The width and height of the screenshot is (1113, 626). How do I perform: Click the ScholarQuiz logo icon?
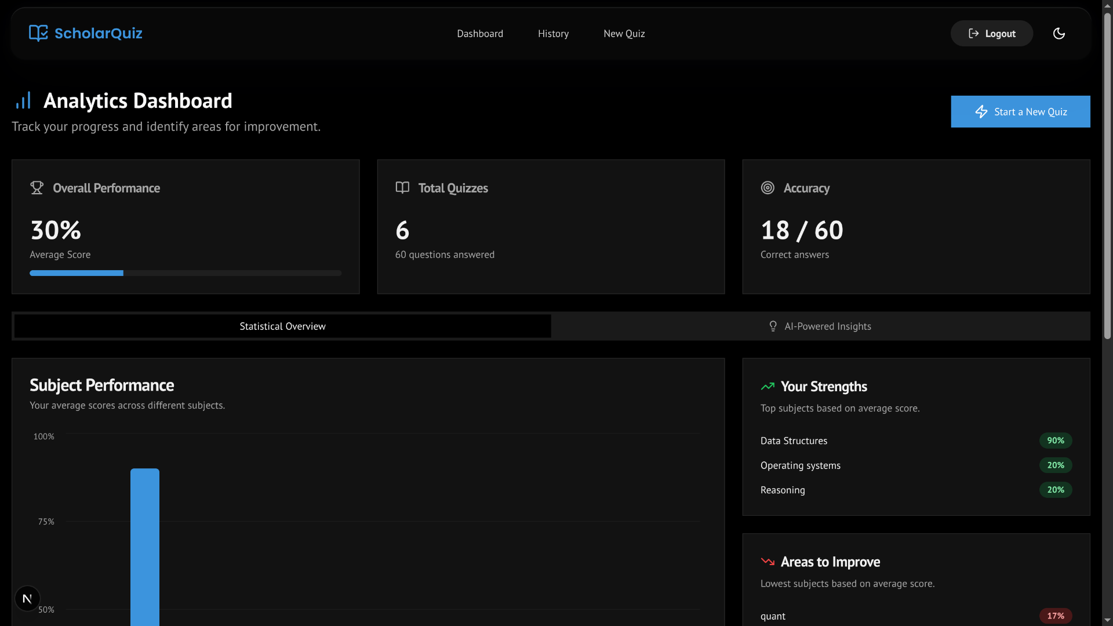click(38, 33)
